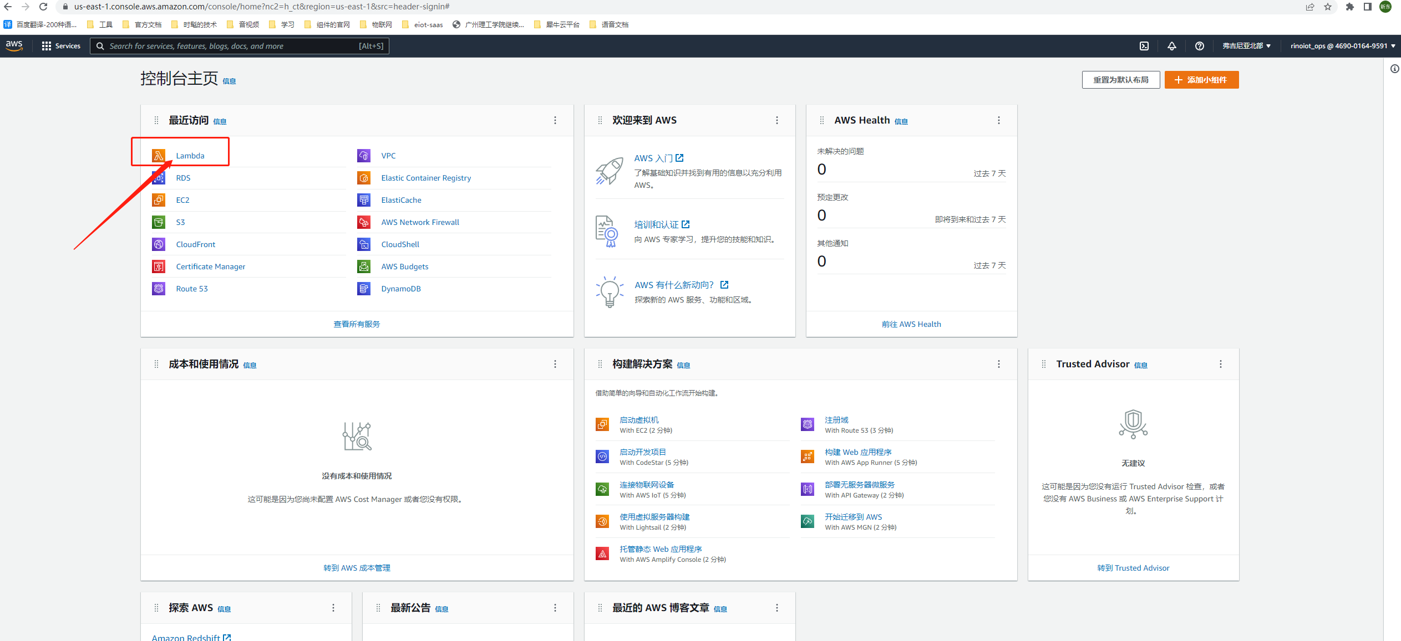Click the Lightsail virtual server icon
Image resolution: width=1401 pixels, height=641 pixels.
coord(602,521)
